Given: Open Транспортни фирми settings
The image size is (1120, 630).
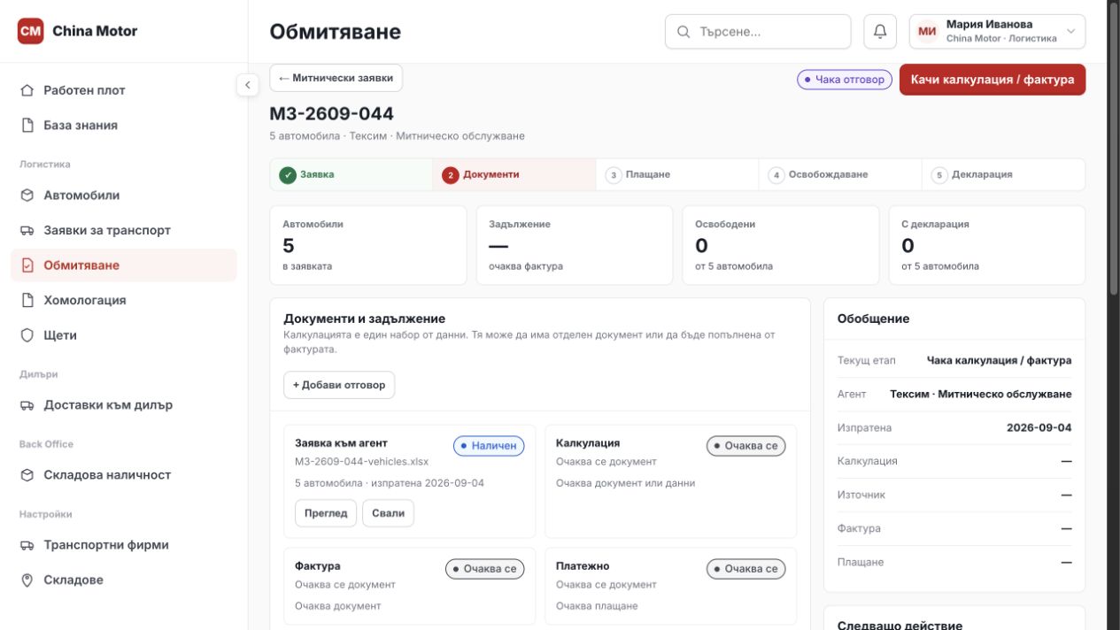Looking at the screenshot, I should pos(124,545).
